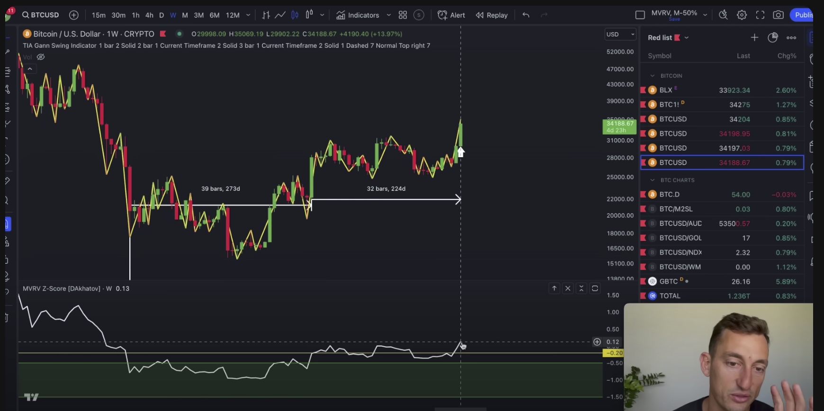Toggle the red flag on the TOTAL row
The height and width of the screenshot is (411, 824).
coord(643,296)
